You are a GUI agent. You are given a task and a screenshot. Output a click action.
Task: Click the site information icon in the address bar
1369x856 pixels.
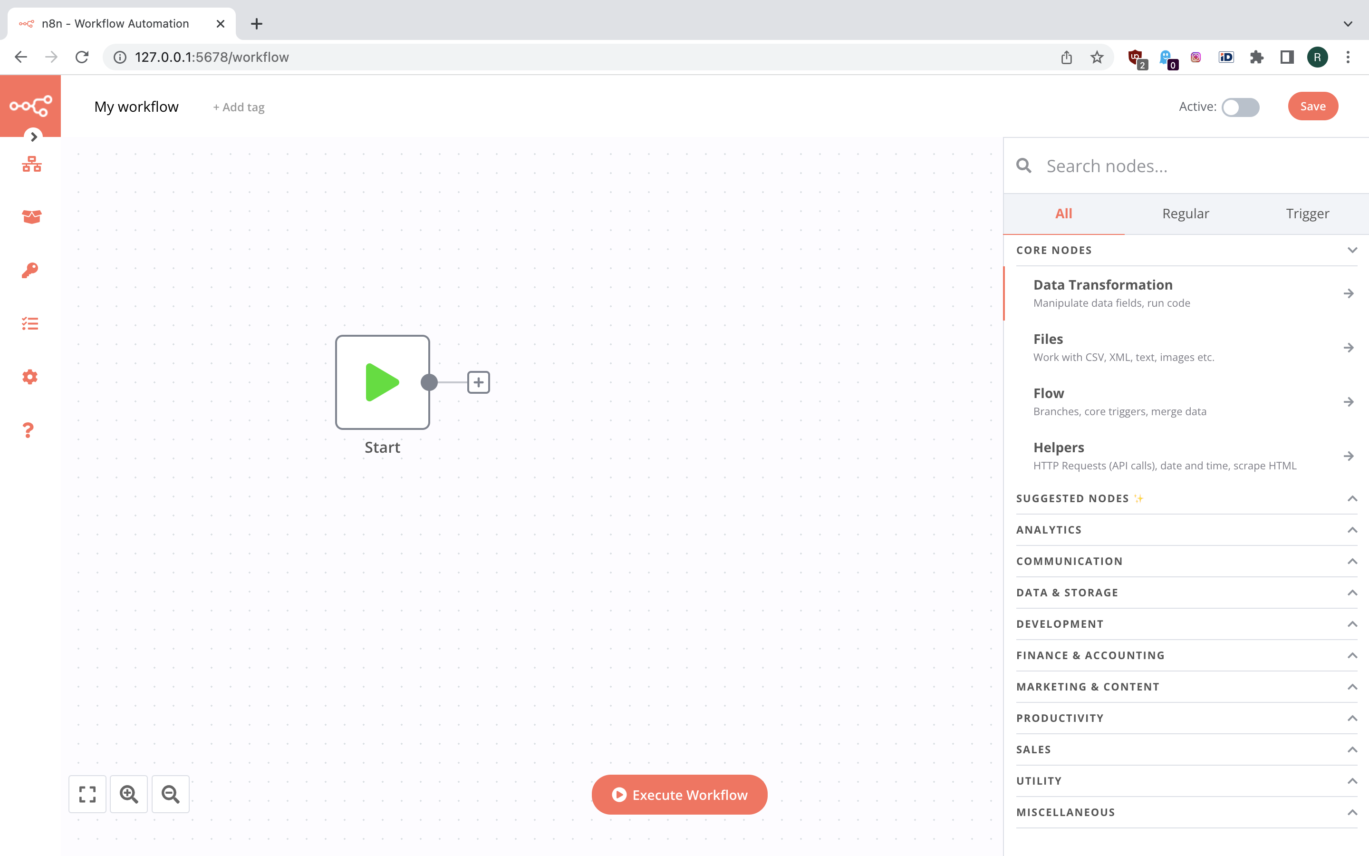coord(120,57)
